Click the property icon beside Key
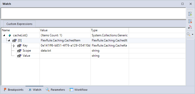This screenshot has width=195, height=94. tap(19, 46)
